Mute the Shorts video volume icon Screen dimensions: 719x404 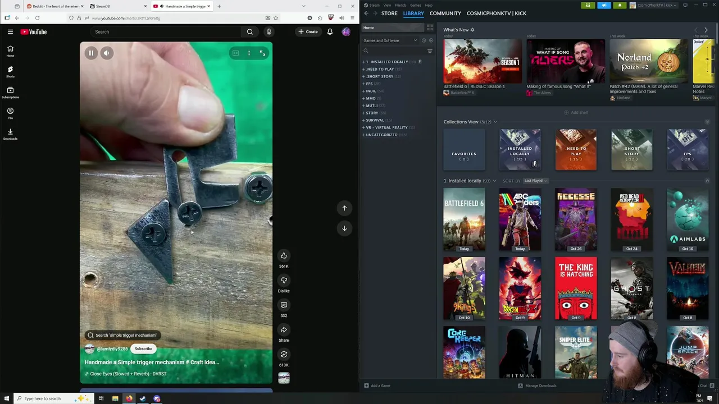[107, 53]
